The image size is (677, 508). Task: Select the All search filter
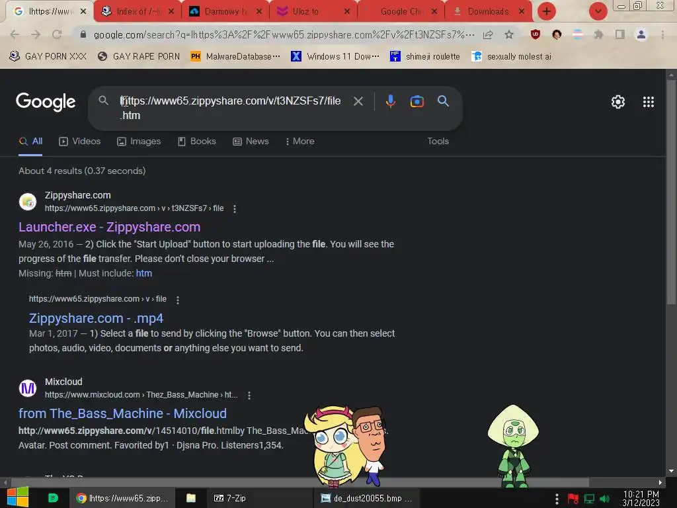(30, 142)
